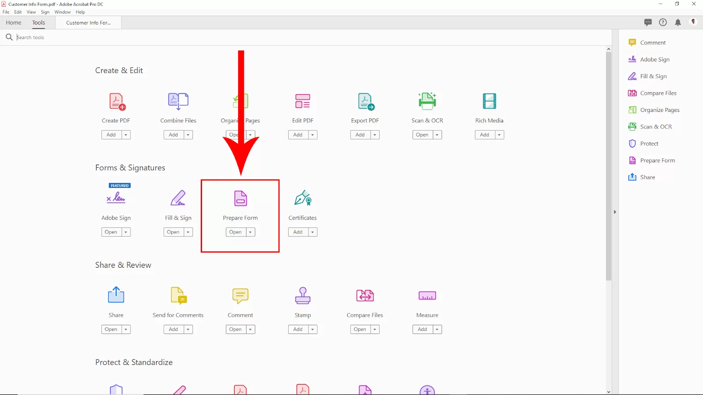Select the Combine Files tool icon
703x395 pixels.
click(178, 101)
